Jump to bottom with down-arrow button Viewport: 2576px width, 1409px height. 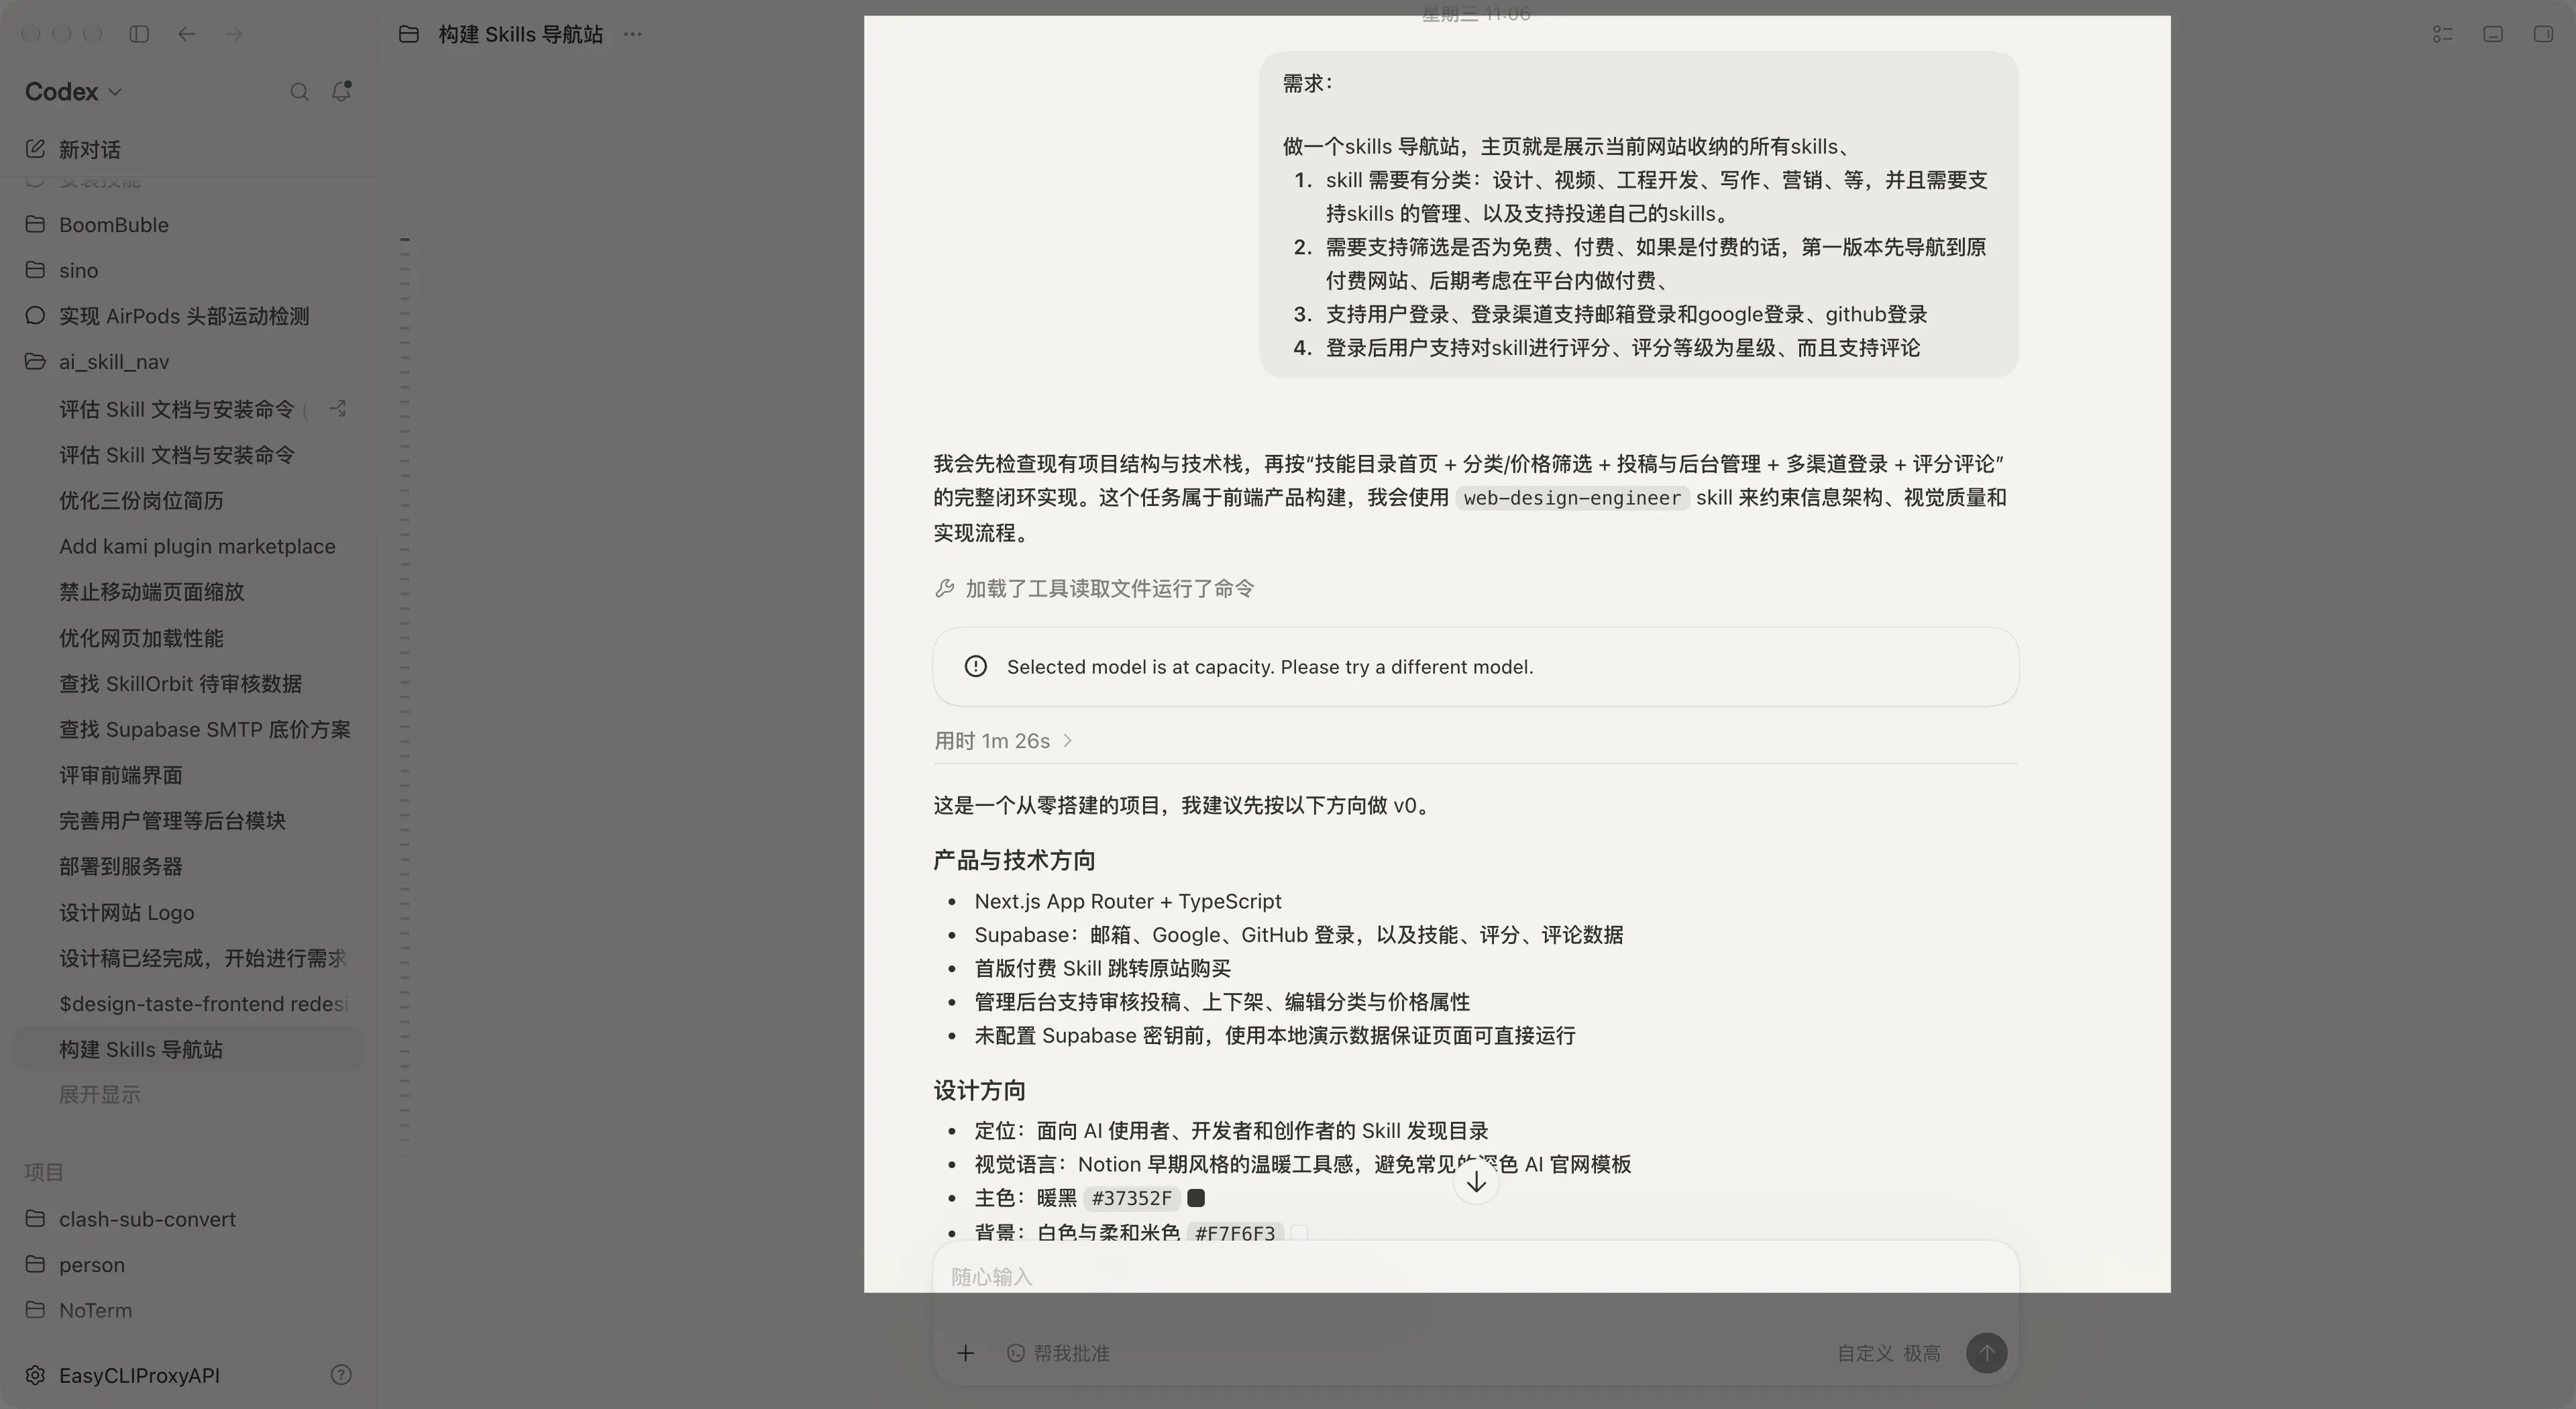click(1476, 1183)
